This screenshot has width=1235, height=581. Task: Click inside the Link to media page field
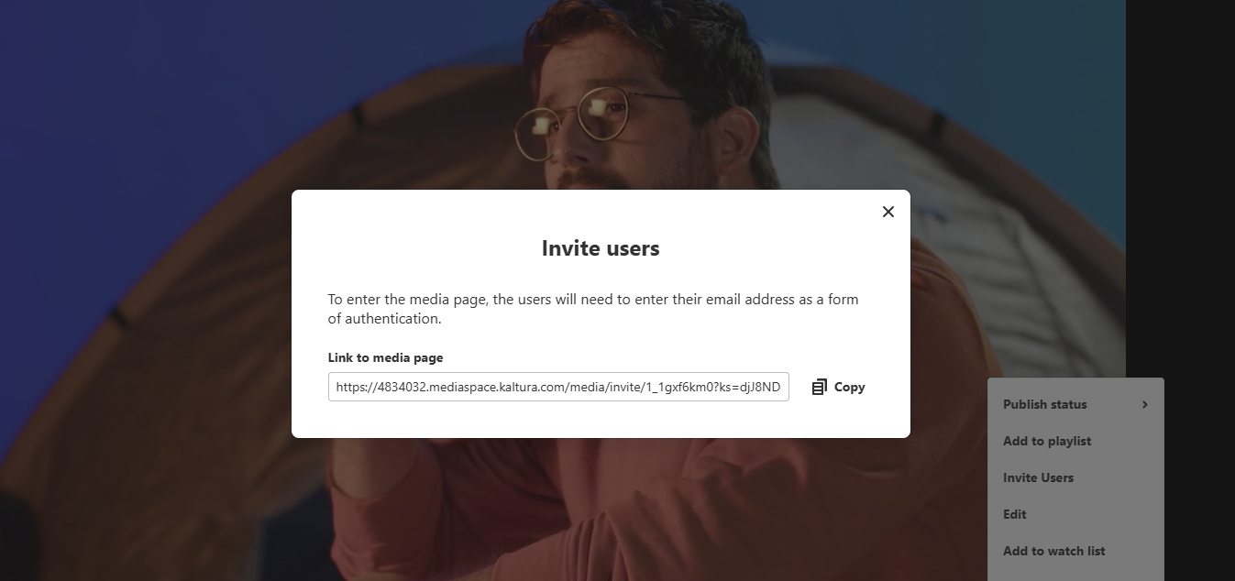click(558, 386)
